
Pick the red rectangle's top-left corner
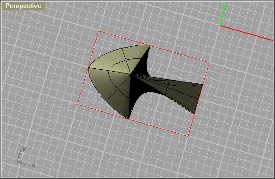click(x=99, y=31)
